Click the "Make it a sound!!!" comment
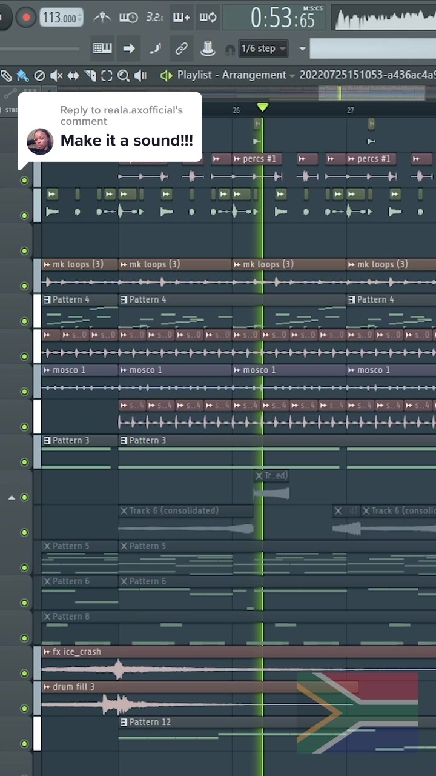436x776 pixels. 127,141
